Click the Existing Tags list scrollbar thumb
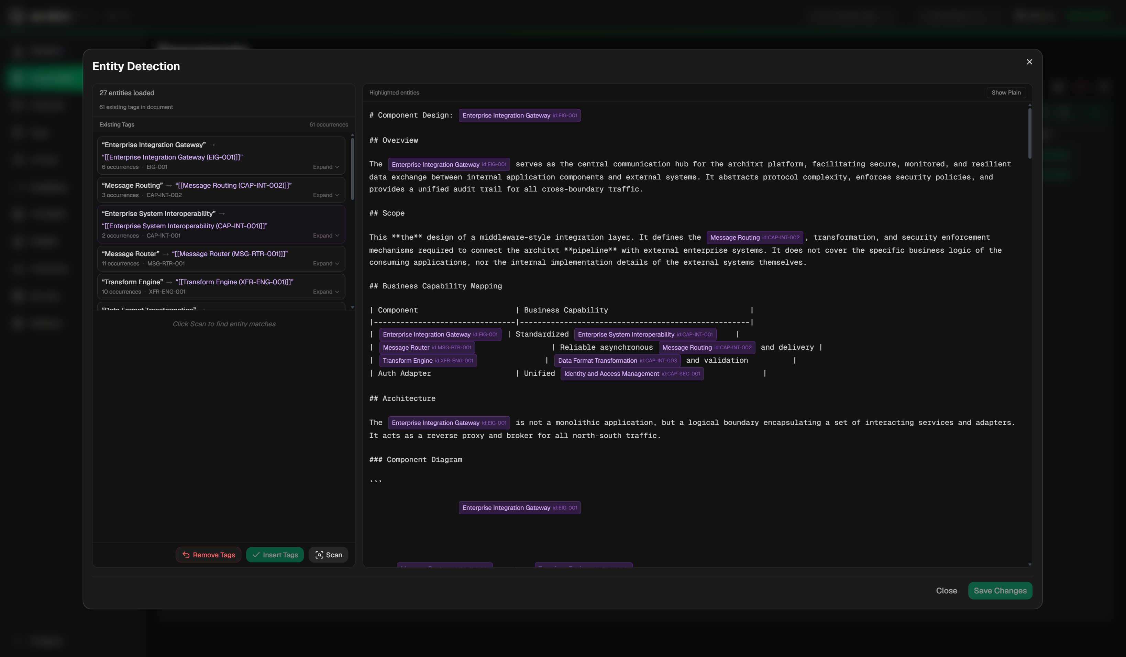The width and height of the screenshot is (1126, 657). click(x=352, y=169)
